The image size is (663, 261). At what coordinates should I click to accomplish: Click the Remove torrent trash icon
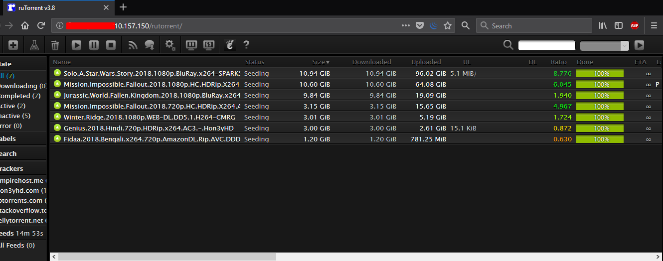pyautogui.click(x=55, y=45)
